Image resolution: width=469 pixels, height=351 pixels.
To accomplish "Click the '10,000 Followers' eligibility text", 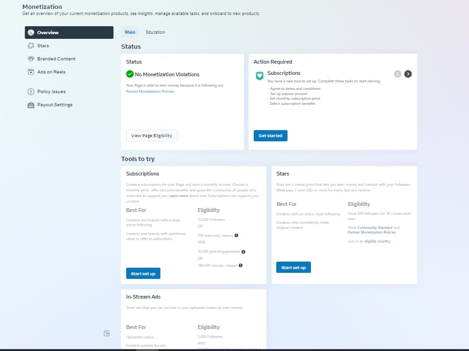I will (211, 219).
